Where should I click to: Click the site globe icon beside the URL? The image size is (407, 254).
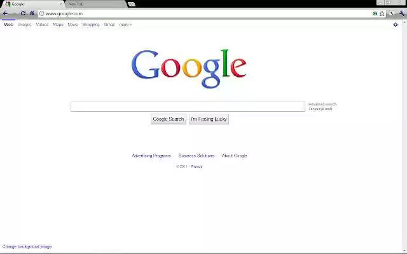click(x=41, y=13)
